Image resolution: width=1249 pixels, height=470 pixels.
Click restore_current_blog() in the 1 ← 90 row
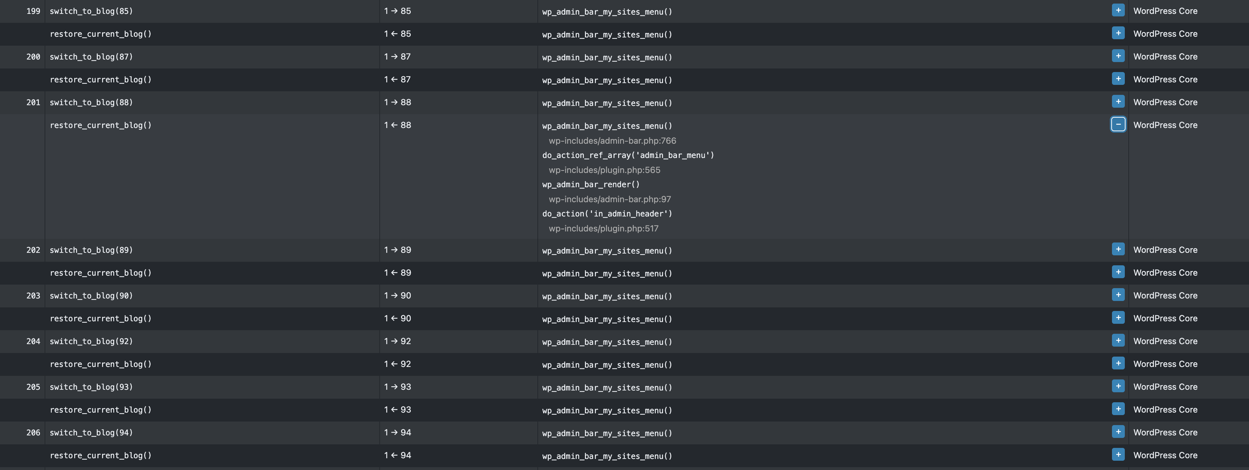point(101,318)
